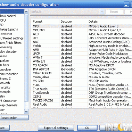This screenshot has width=132, height=132.
Task: Open decoder choice for MP1,MP2 row
Action: tap(66, 30)
